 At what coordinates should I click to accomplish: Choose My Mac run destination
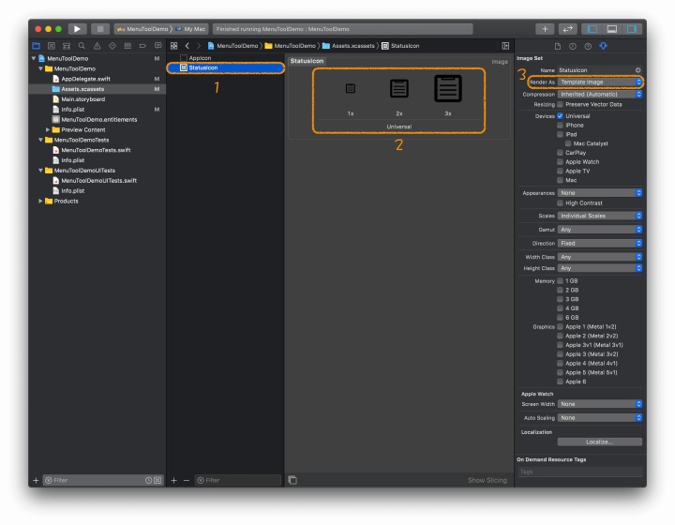(x=191, y=29)
